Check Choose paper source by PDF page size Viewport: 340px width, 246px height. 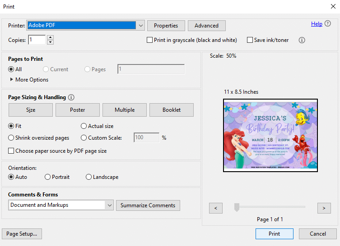click(x=11, y=151)
